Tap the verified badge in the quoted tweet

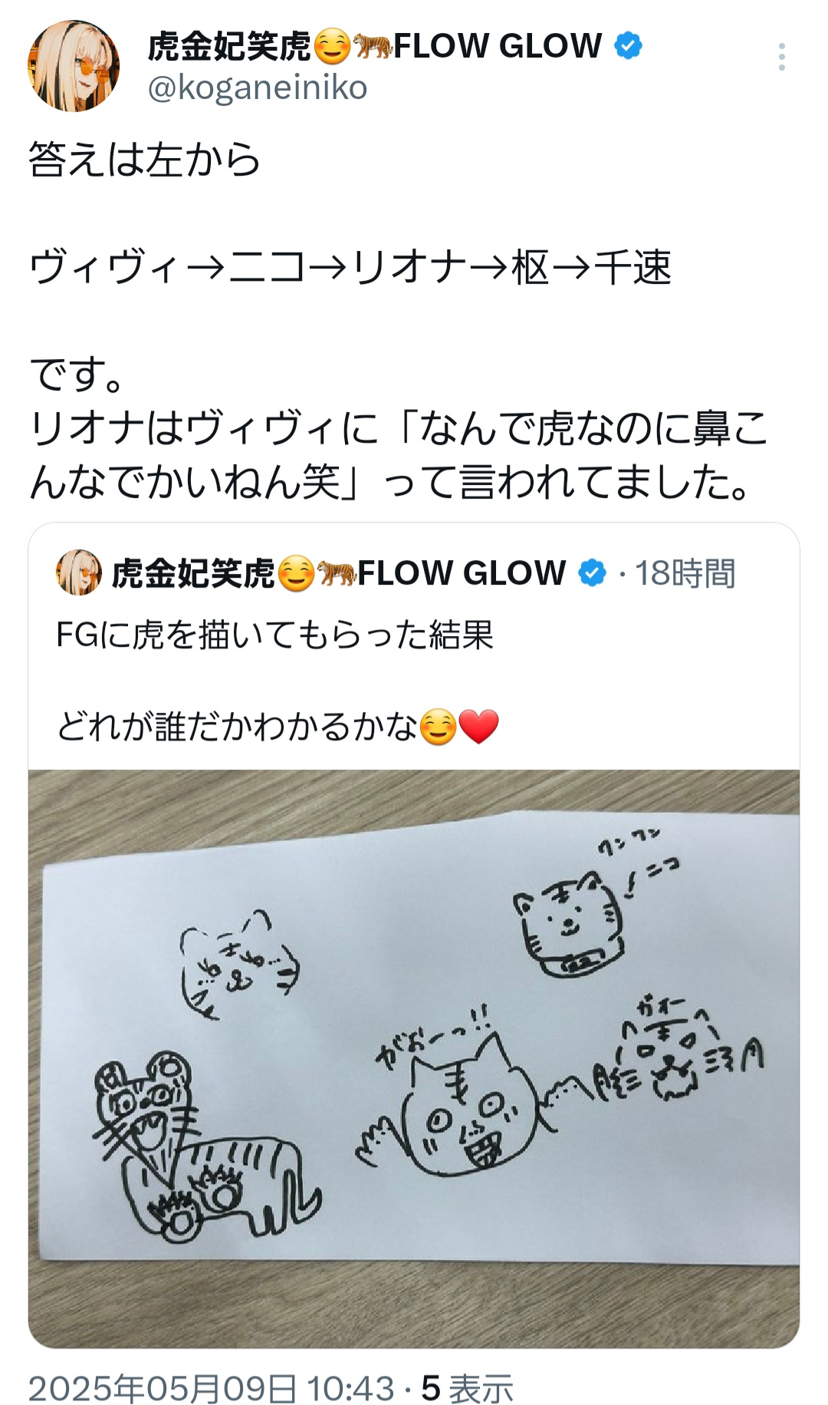coord(591,573)
